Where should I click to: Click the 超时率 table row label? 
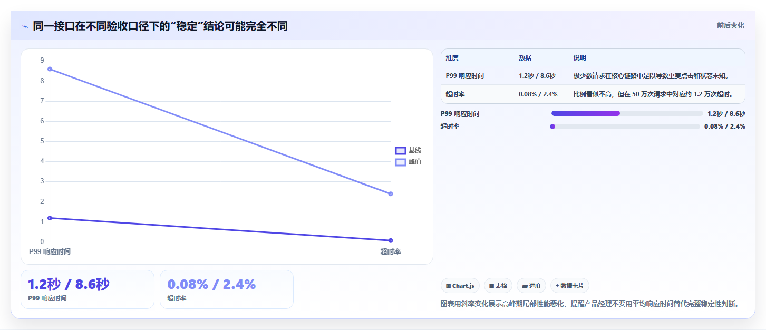point(455,94)
